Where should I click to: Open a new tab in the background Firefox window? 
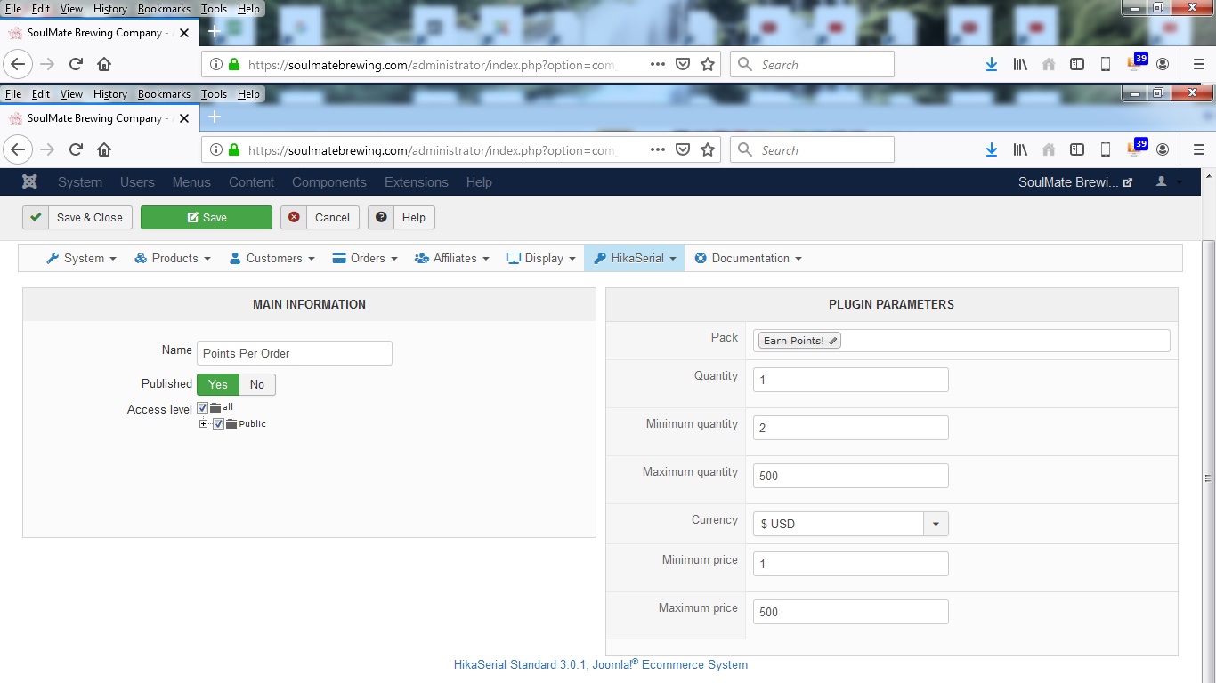pos(214,31)
